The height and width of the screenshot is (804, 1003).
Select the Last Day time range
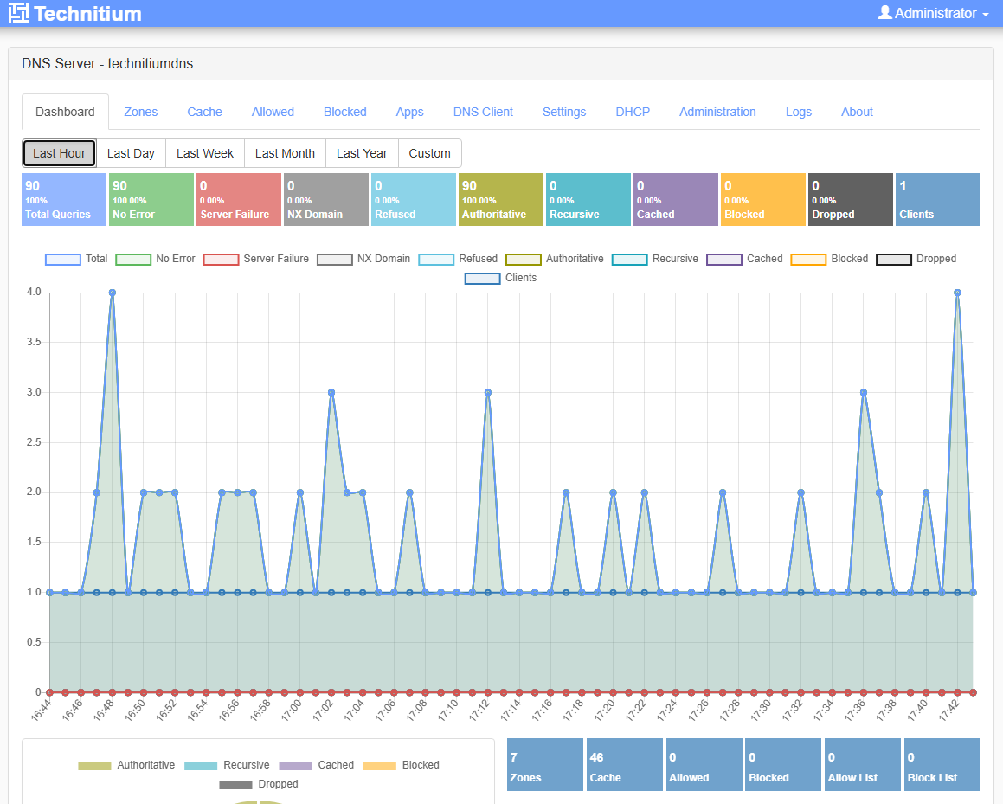(131, 152)
